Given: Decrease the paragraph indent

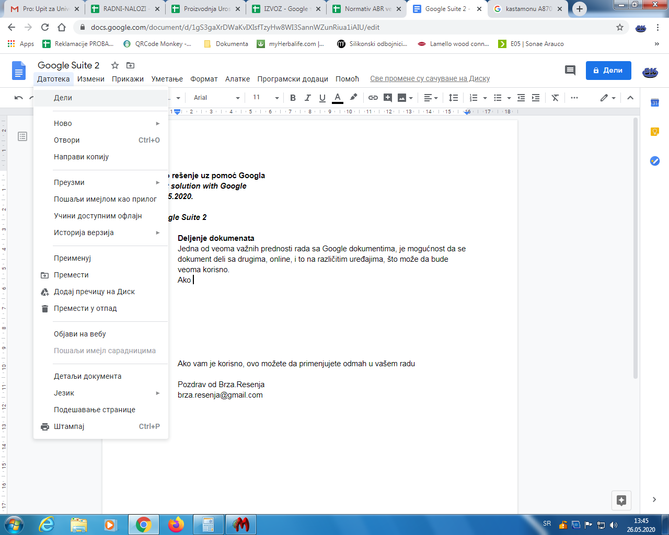Looking at the screenshot, I should click(x=521, y=98).
